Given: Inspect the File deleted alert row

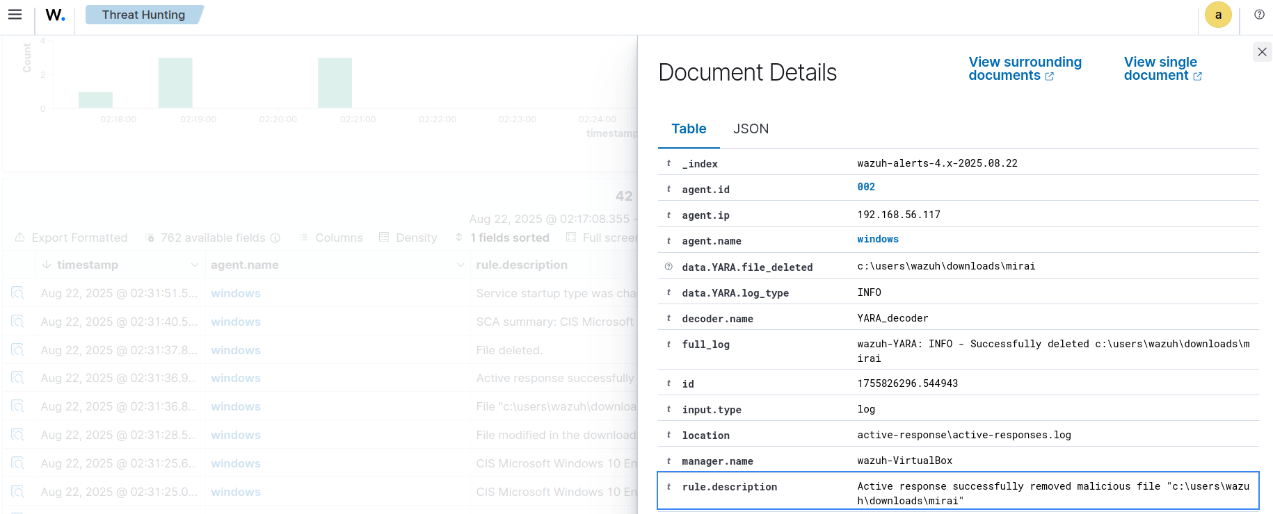Looking at the screenshot, I should pos(17,350).
